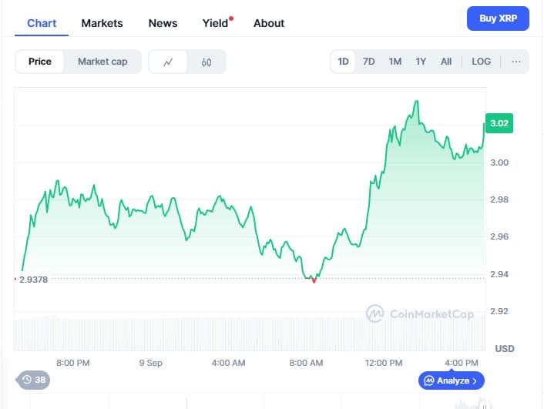Viewport: 544px width, 409px height.
Task: Select the 7D time range
Action: pyautogui.click(x=369, y=62)
